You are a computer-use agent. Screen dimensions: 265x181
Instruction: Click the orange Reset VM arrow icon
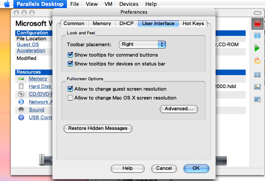(257, 60)
